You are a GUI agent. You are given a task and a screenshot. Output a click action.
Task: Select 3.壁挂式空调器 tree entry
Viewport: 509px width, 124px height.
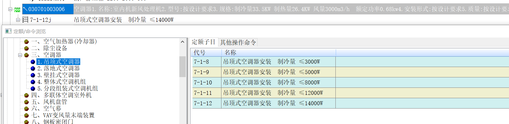[58, 75]
